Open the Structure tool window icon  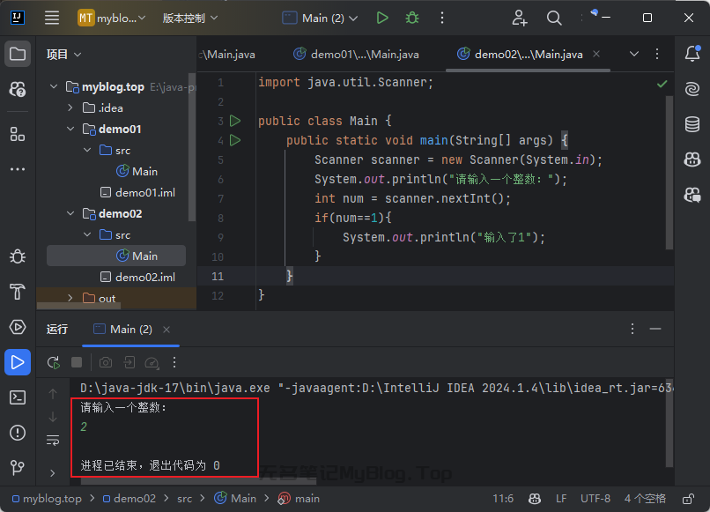(x=18, y=134)
